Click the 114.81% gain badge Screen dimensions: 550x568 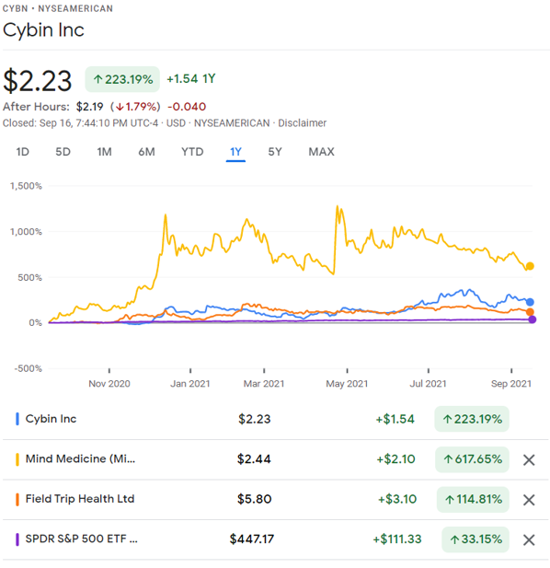473,499
